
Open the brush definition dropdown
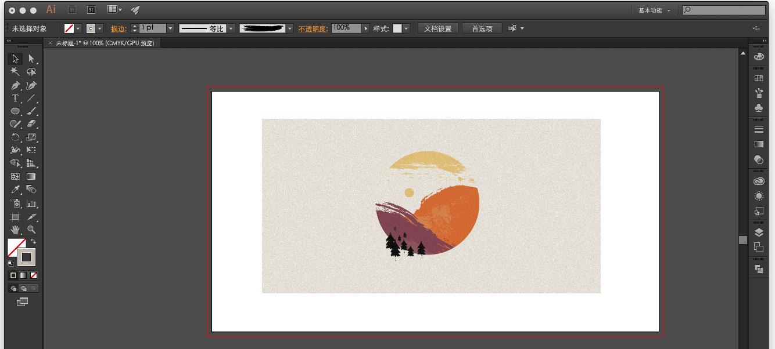[x=289, y=28]
